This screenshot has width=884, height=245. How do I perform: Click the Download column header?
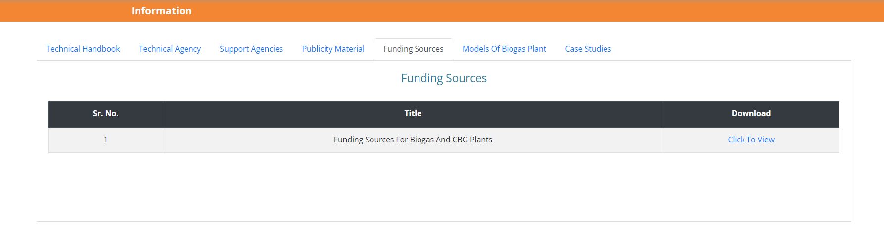[x=751, y=113]
